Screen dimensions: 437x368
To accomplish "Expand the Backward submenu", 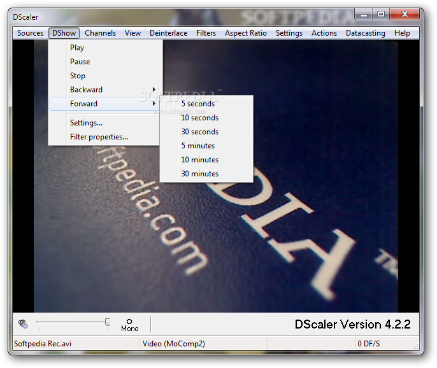I will [x=104, y=89].
